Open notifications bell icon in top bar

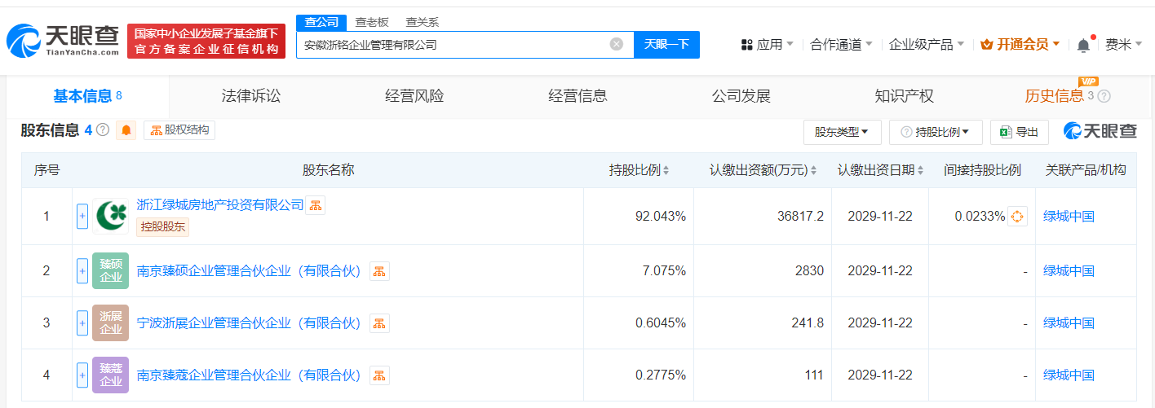click(1083, 46)
